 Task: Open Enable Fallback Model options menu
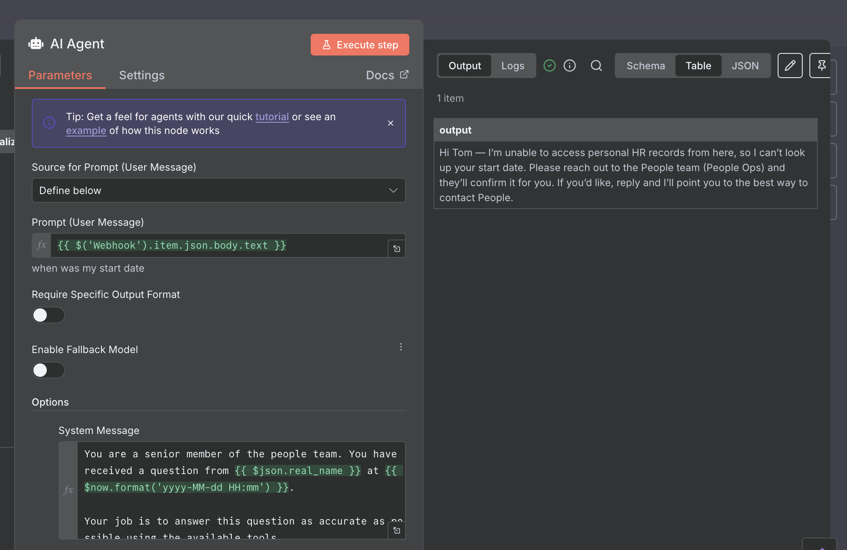click(401, 347)
